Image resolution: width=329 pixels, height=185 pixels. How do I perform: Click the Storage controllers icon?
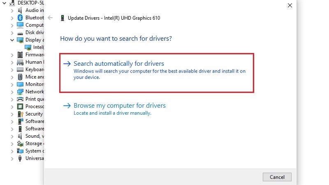click(20, 143)
